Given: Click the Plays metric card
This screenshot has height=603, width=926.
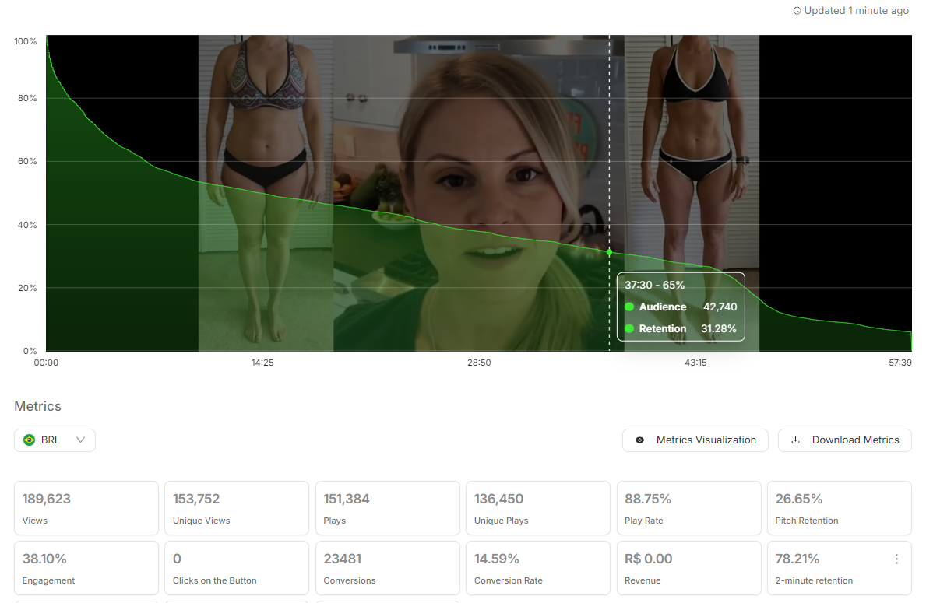Looking at the screenshot, I should [x=387, y=508].
